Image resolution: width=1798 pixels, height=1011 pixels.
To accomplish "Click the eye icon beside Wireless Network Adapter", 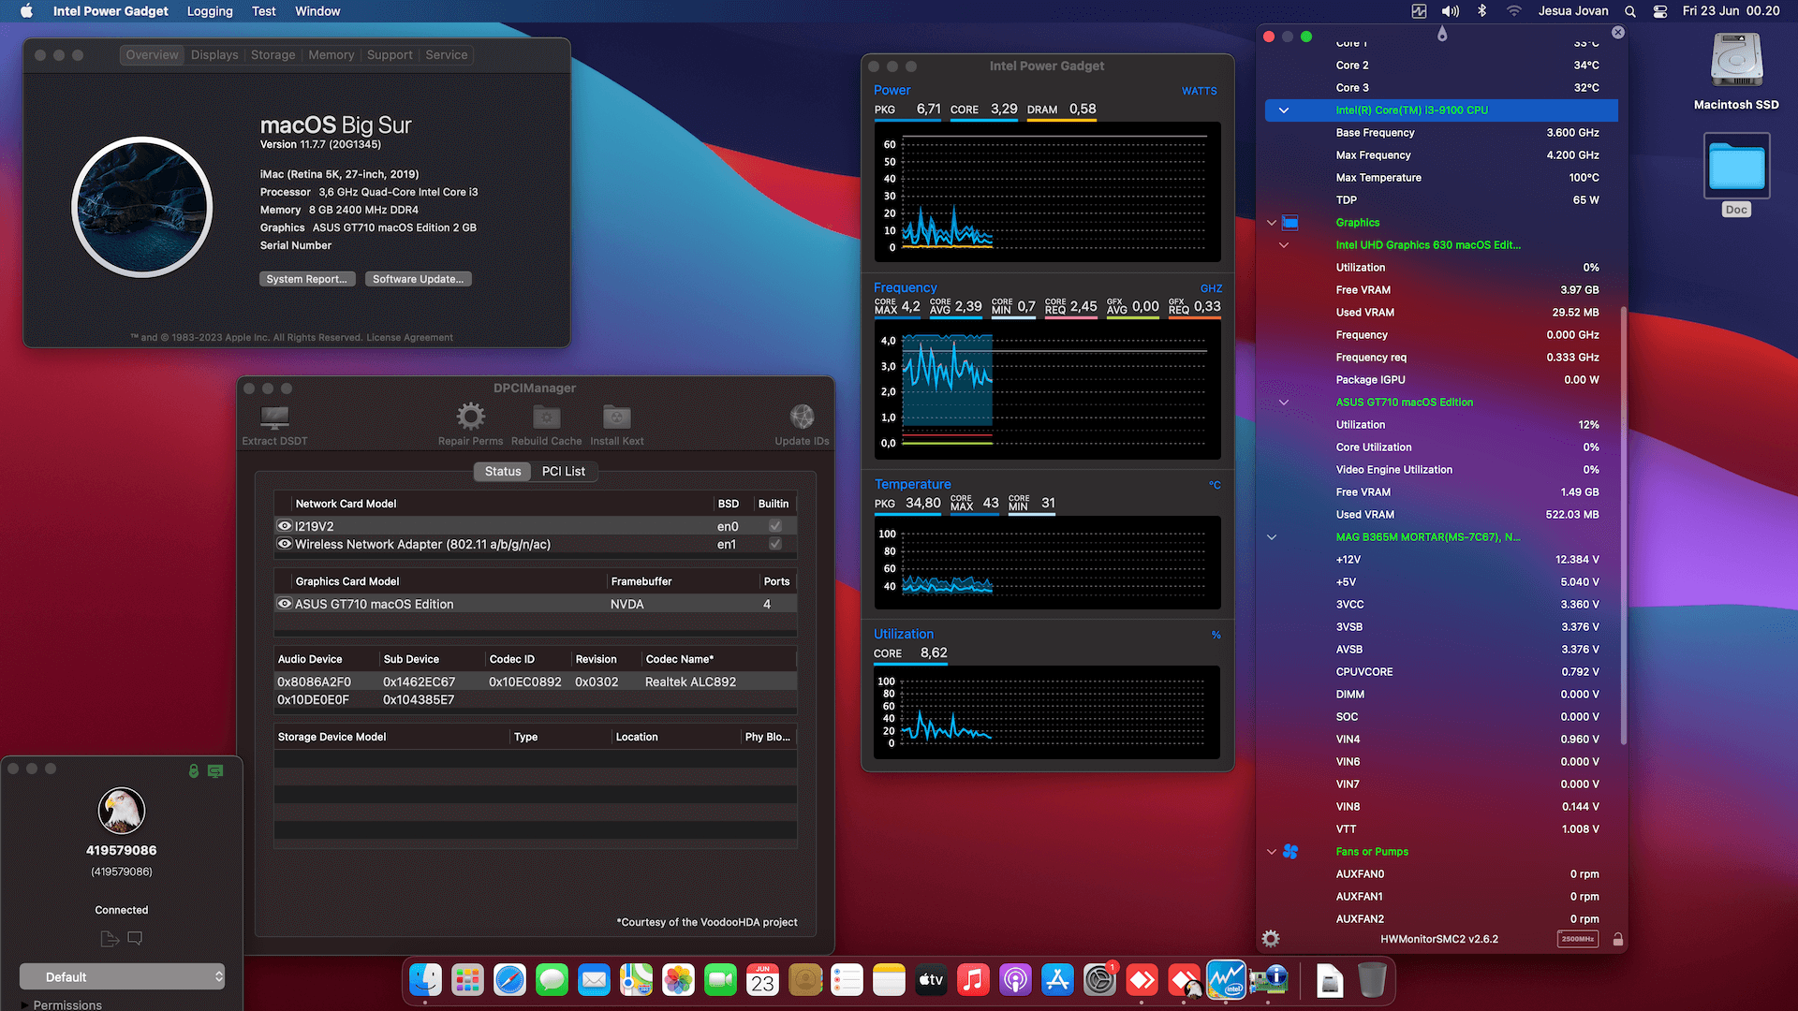I will pyautogui.click(x=285, y=544).
